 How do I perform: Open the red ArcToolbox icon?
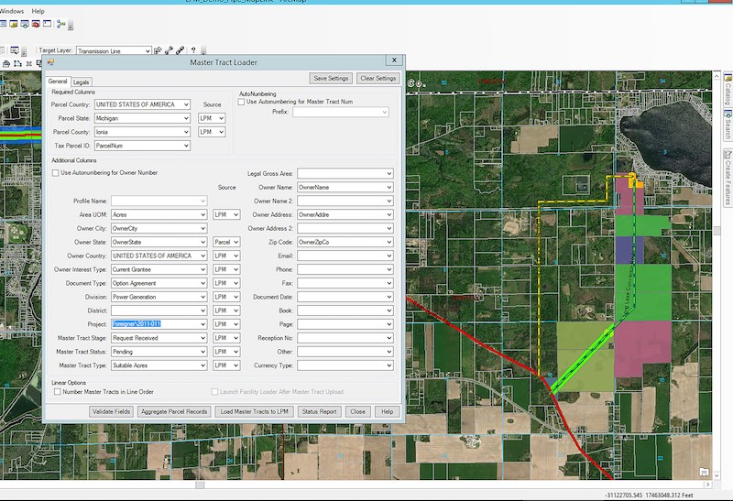(x=36, y=24)
